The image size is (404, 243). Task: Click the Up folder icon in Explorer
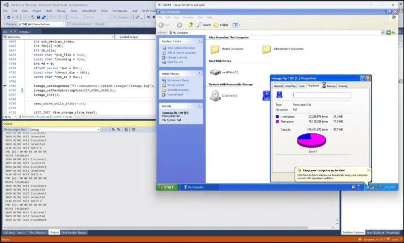190,25
